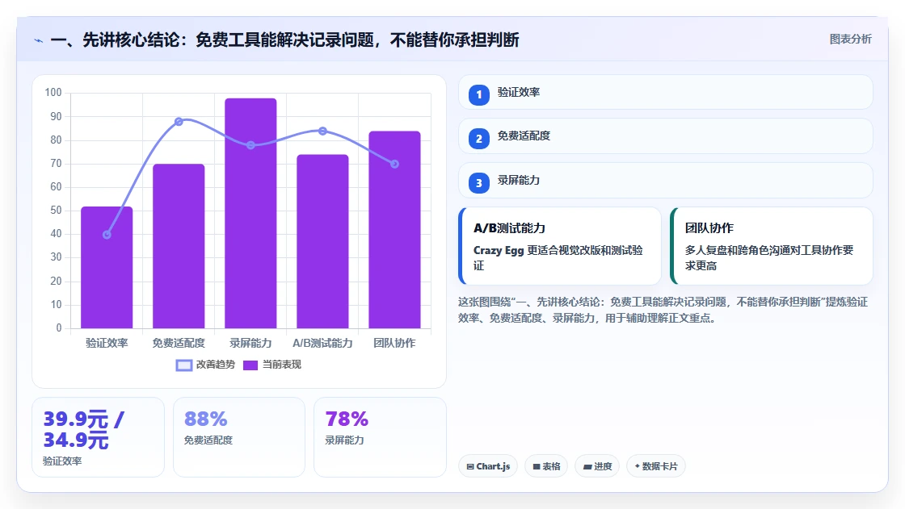Click the 88% 免费适配度 stat card
The height and width of the screenshot is (509, 905).
239,437
